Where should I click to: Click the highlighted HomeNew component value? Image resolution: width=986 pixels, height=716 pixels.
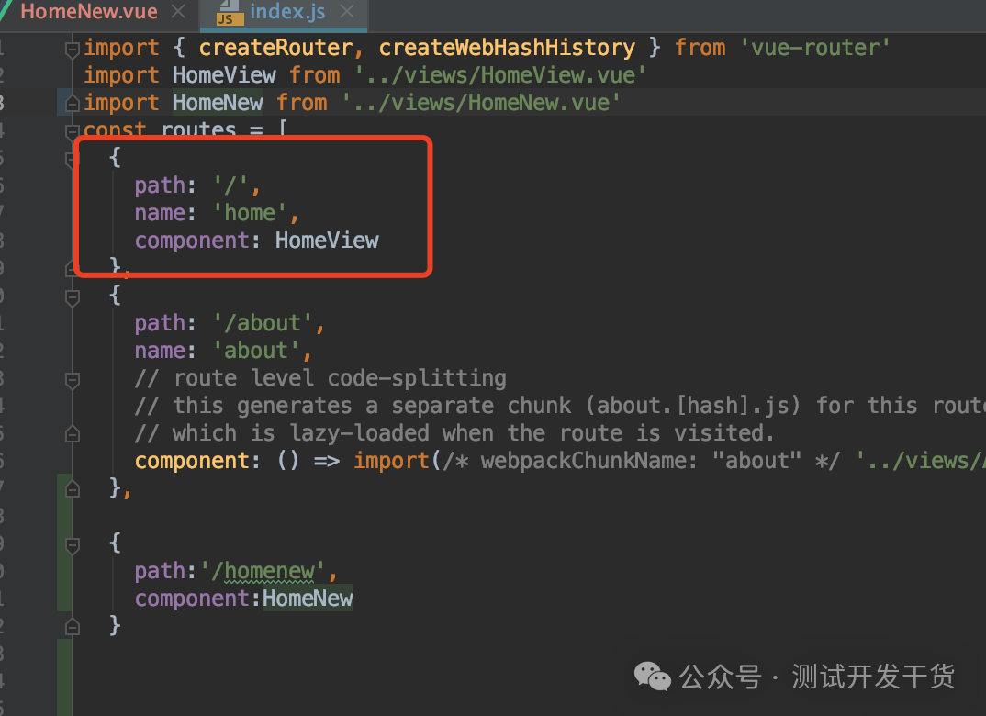(x=308, y=599)
